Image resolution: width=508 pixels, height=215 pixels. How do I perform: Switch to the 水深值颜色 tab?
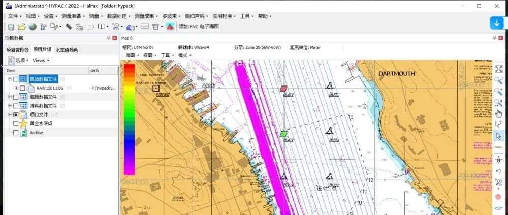[67, 50]
